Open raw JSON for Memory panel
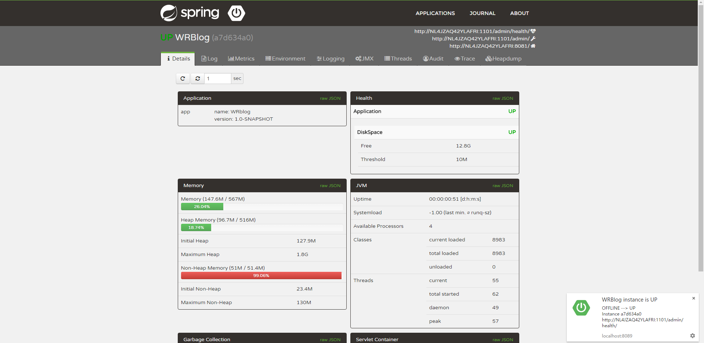 [x=330, y=186]
